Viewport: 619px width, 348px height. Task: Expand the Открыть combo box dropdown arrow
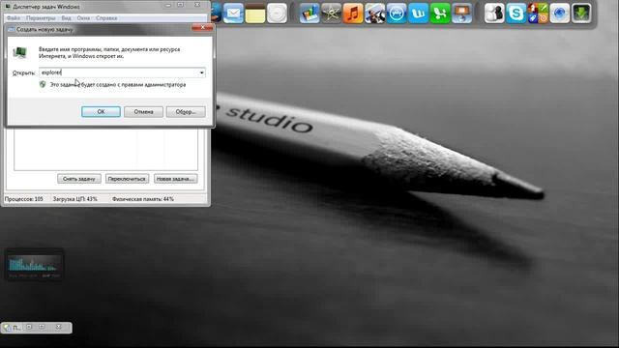coord(202,72)
